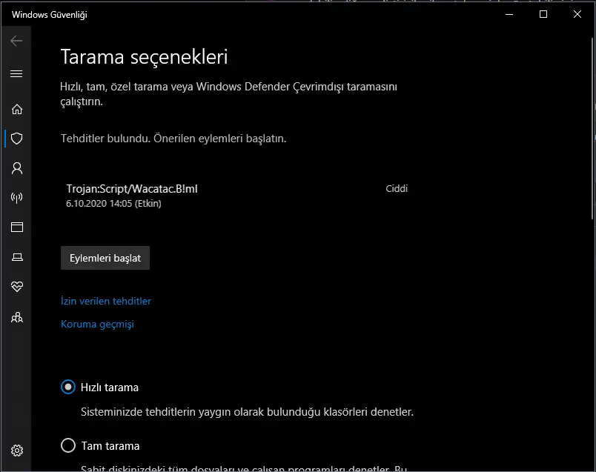This screenshot has height=472, width=596.
Task: Minimize the Windows Güvenliği window
Action: click(509, 14)
